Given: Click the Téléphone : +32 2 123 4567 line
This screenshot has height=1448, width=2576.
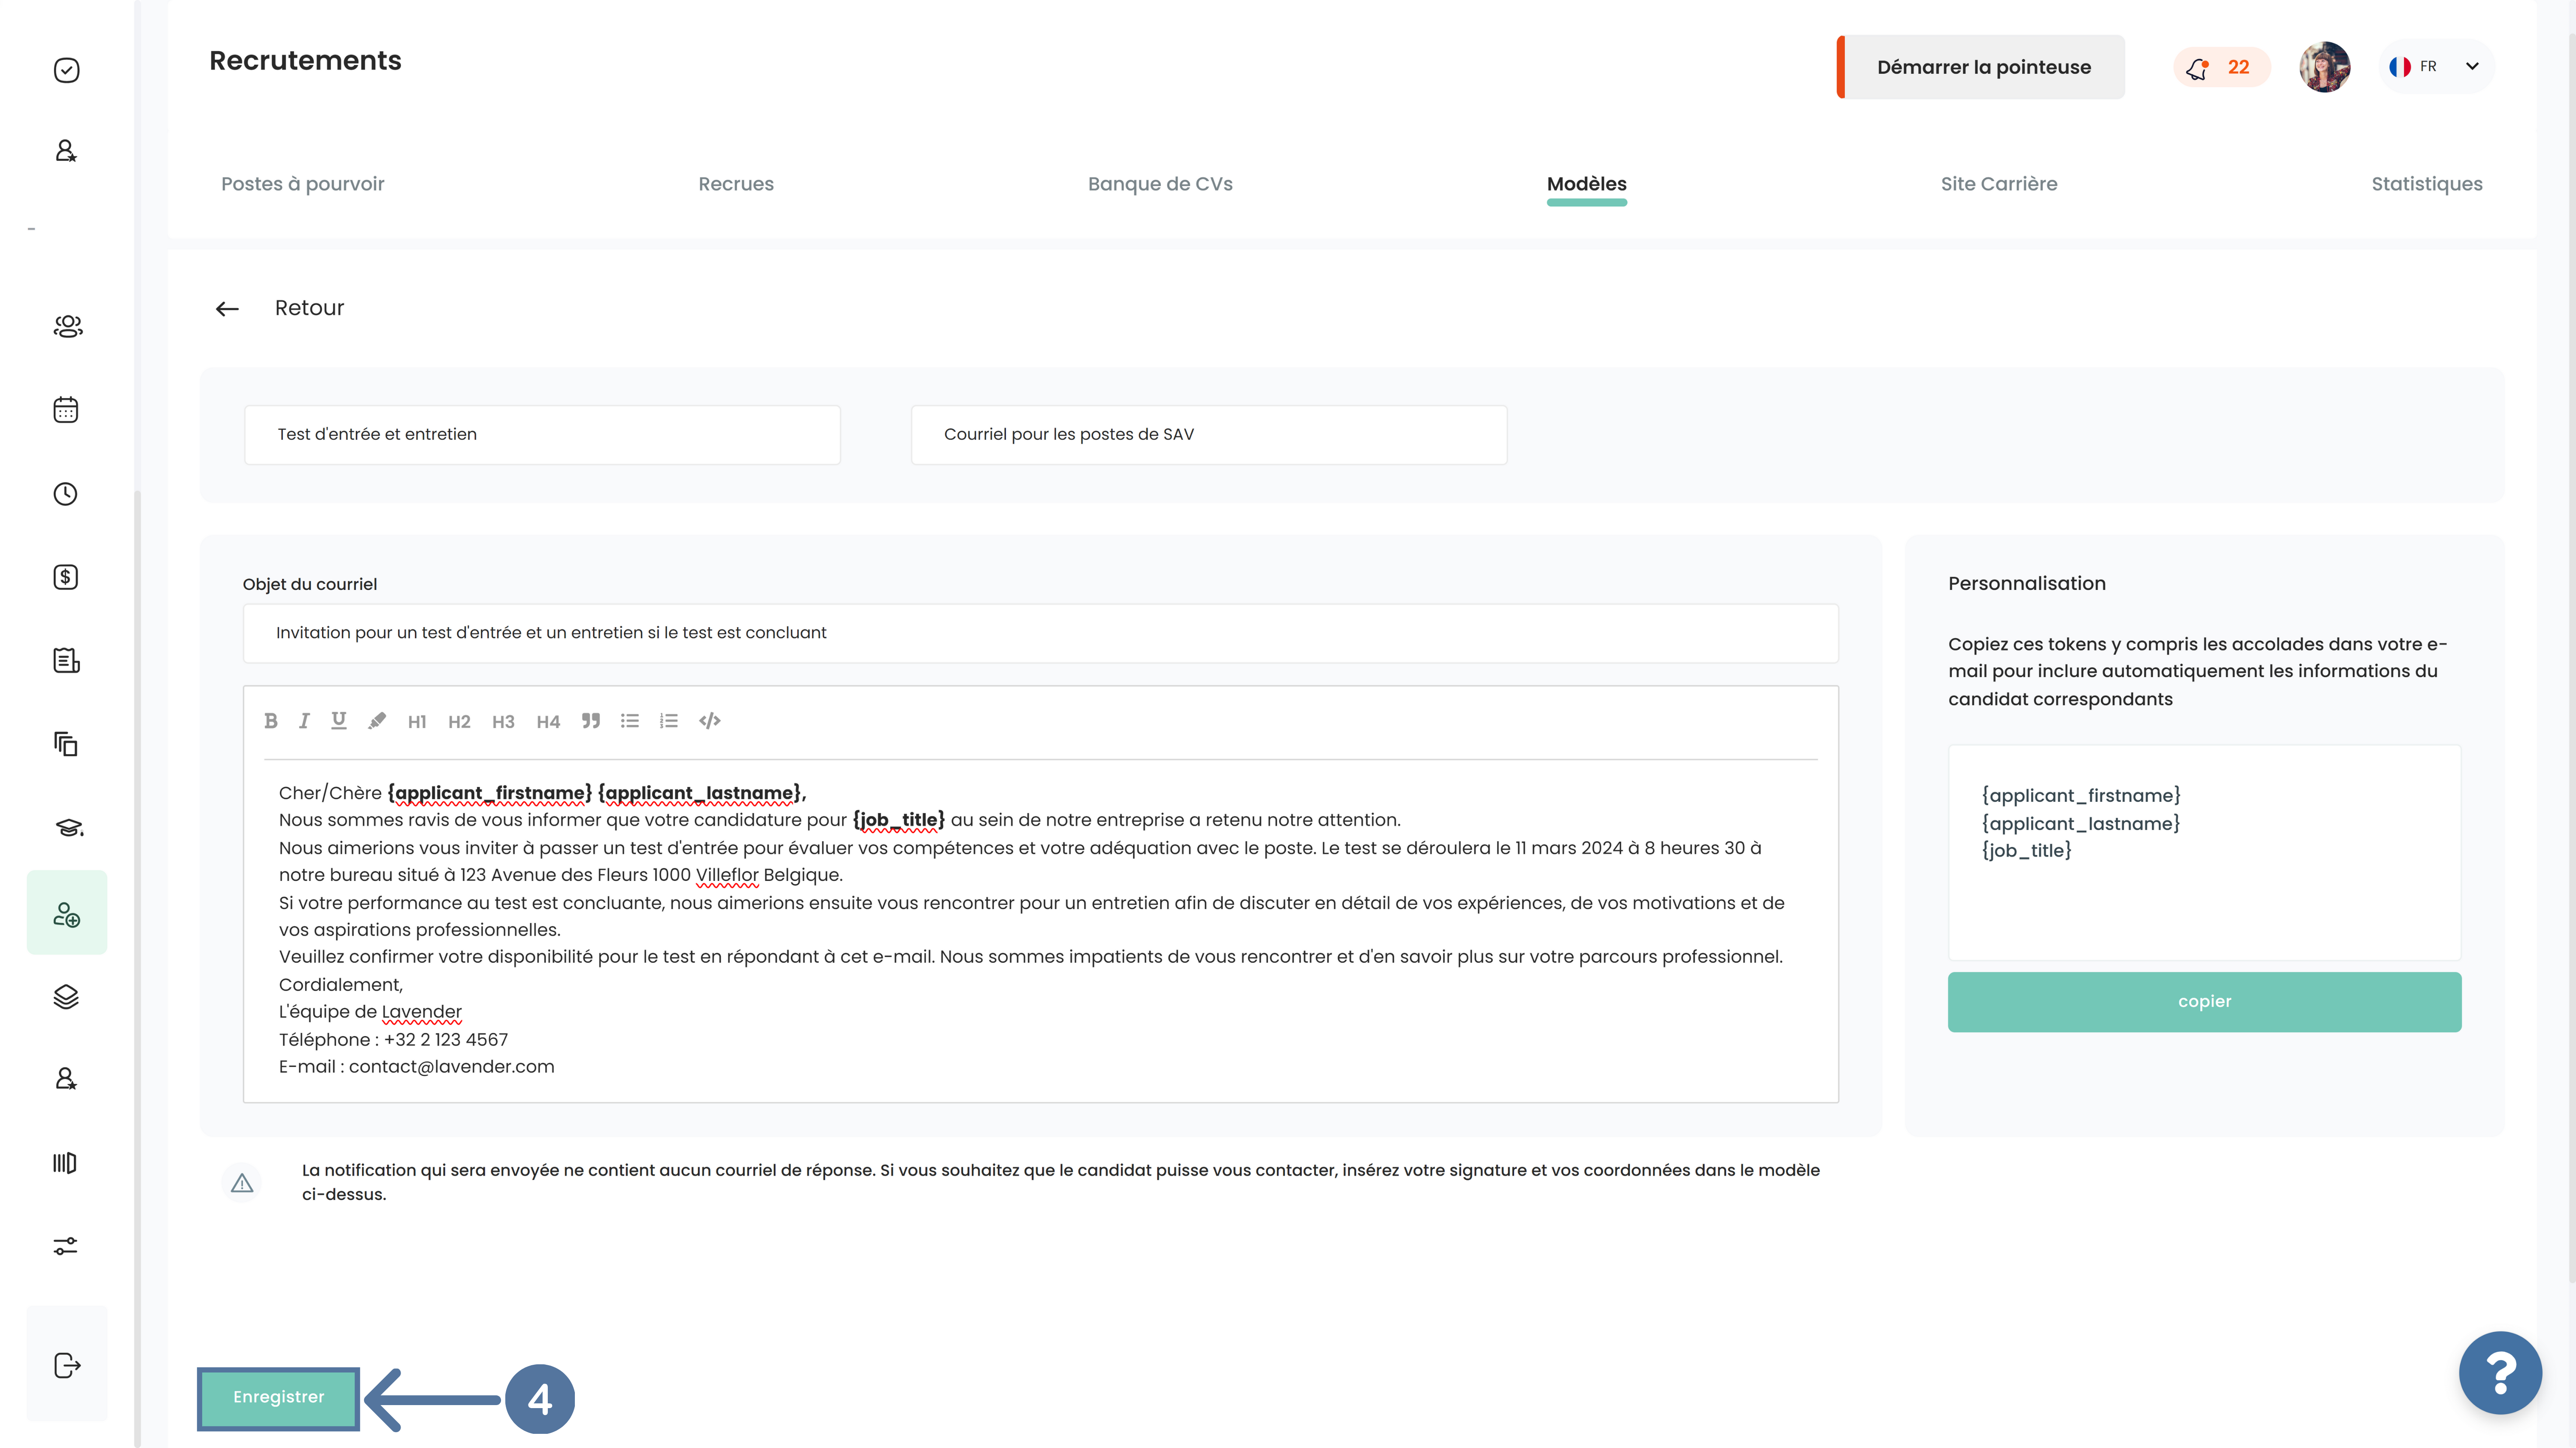Looking at the screenshot, I should pos(393,1040).
